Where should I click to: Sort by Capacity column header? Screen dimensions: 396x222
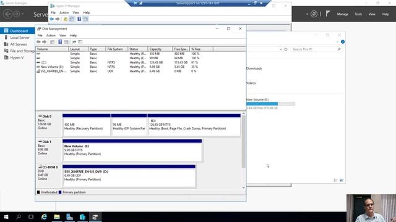pos(160,49)
